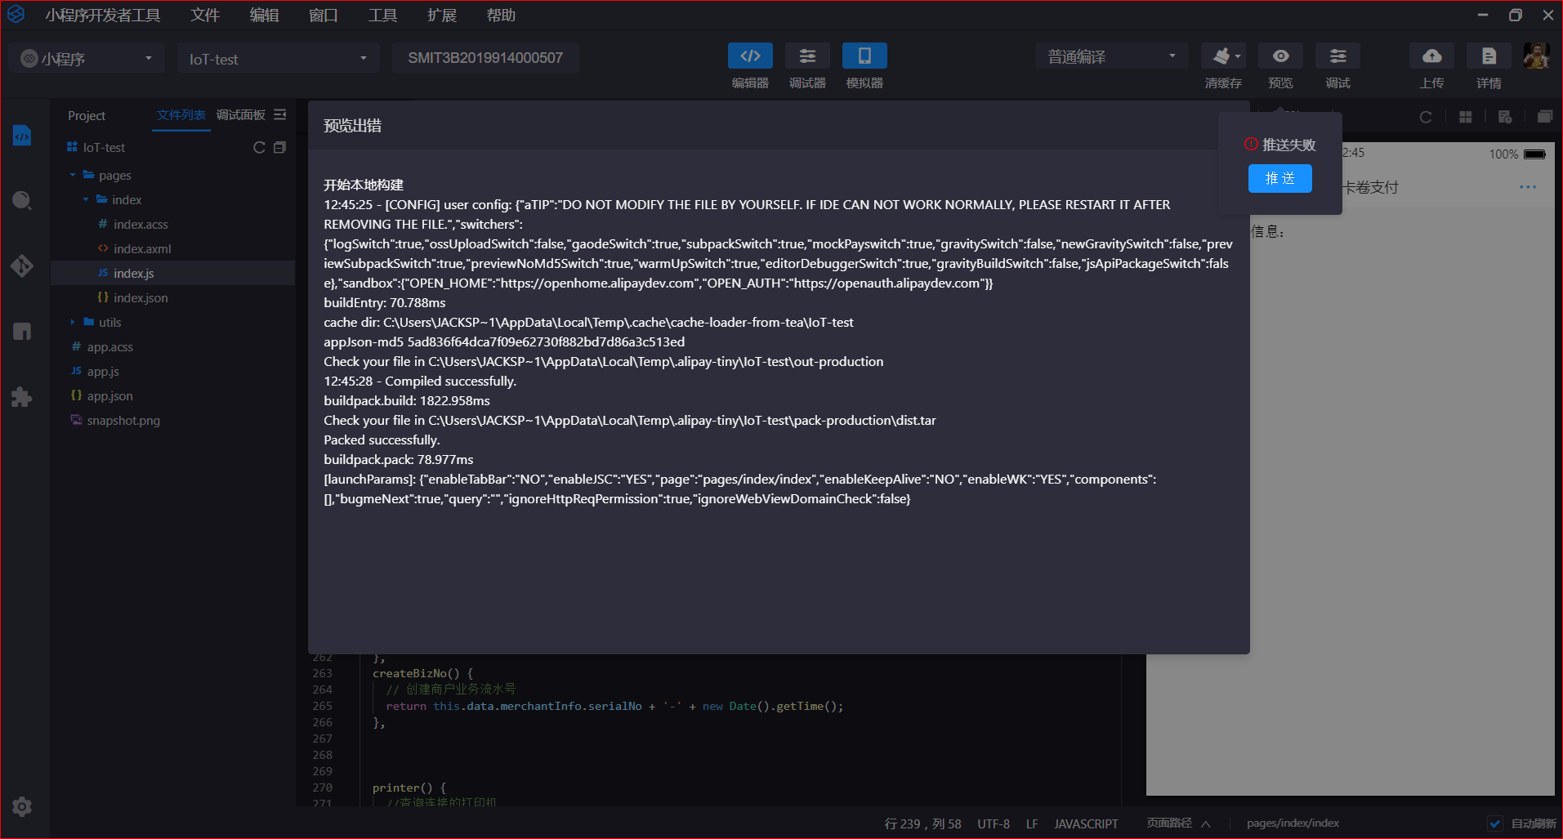
Task: Open app.js file
Action: (x=103, y=371)
